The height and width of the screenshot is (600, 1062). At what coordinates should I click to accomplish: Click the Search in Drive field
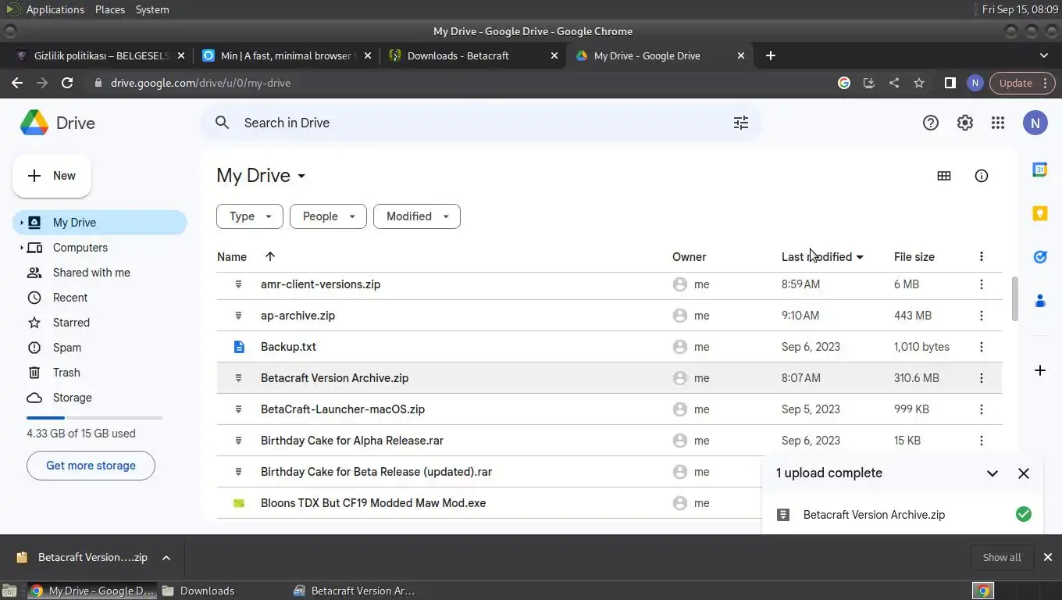pos(469,123)
